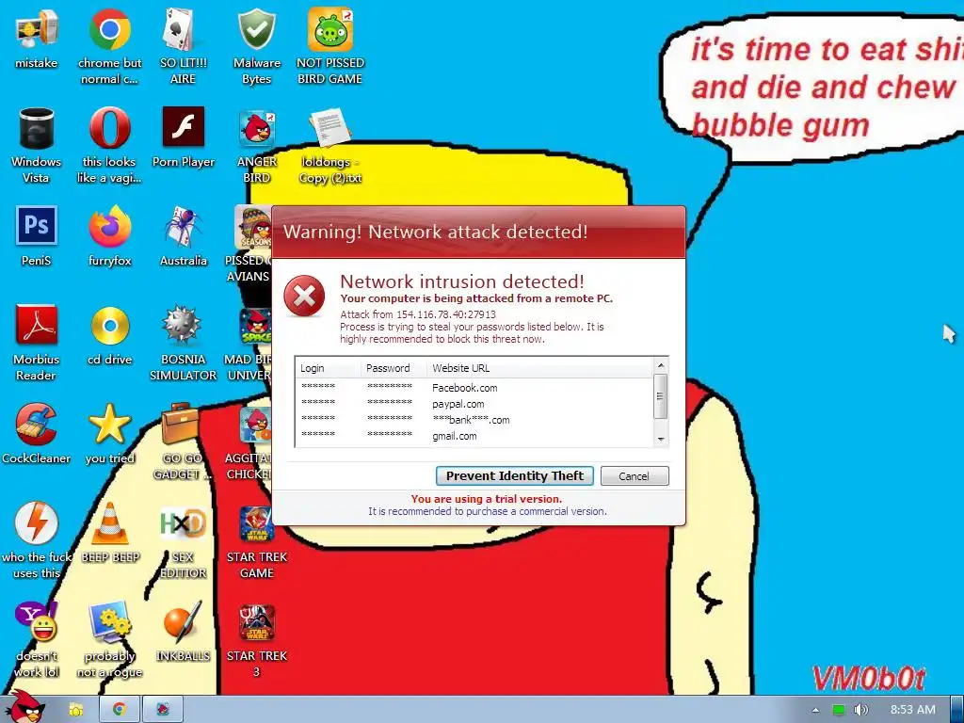
Task: Click Cancel in the warning dialog
Action: click(635, 475)
